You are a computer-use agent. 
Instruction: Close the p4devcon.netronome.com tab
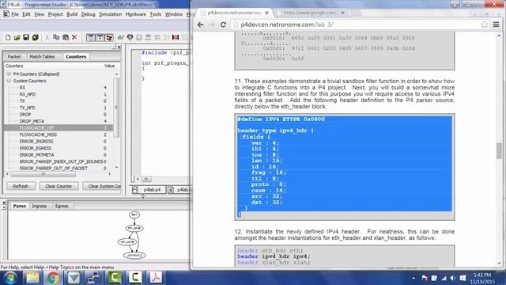tap(267, 13)
